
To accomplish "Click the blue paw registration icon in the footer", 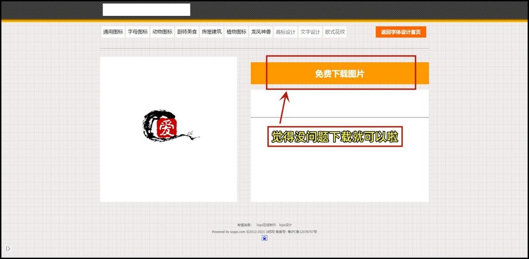I will [x=264, y=238].
